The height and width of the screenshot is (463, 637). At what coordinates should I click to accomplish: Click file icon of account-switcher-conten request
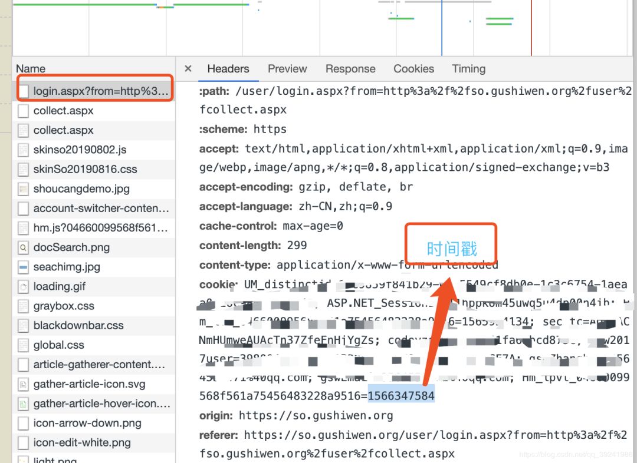click(24, 208)
